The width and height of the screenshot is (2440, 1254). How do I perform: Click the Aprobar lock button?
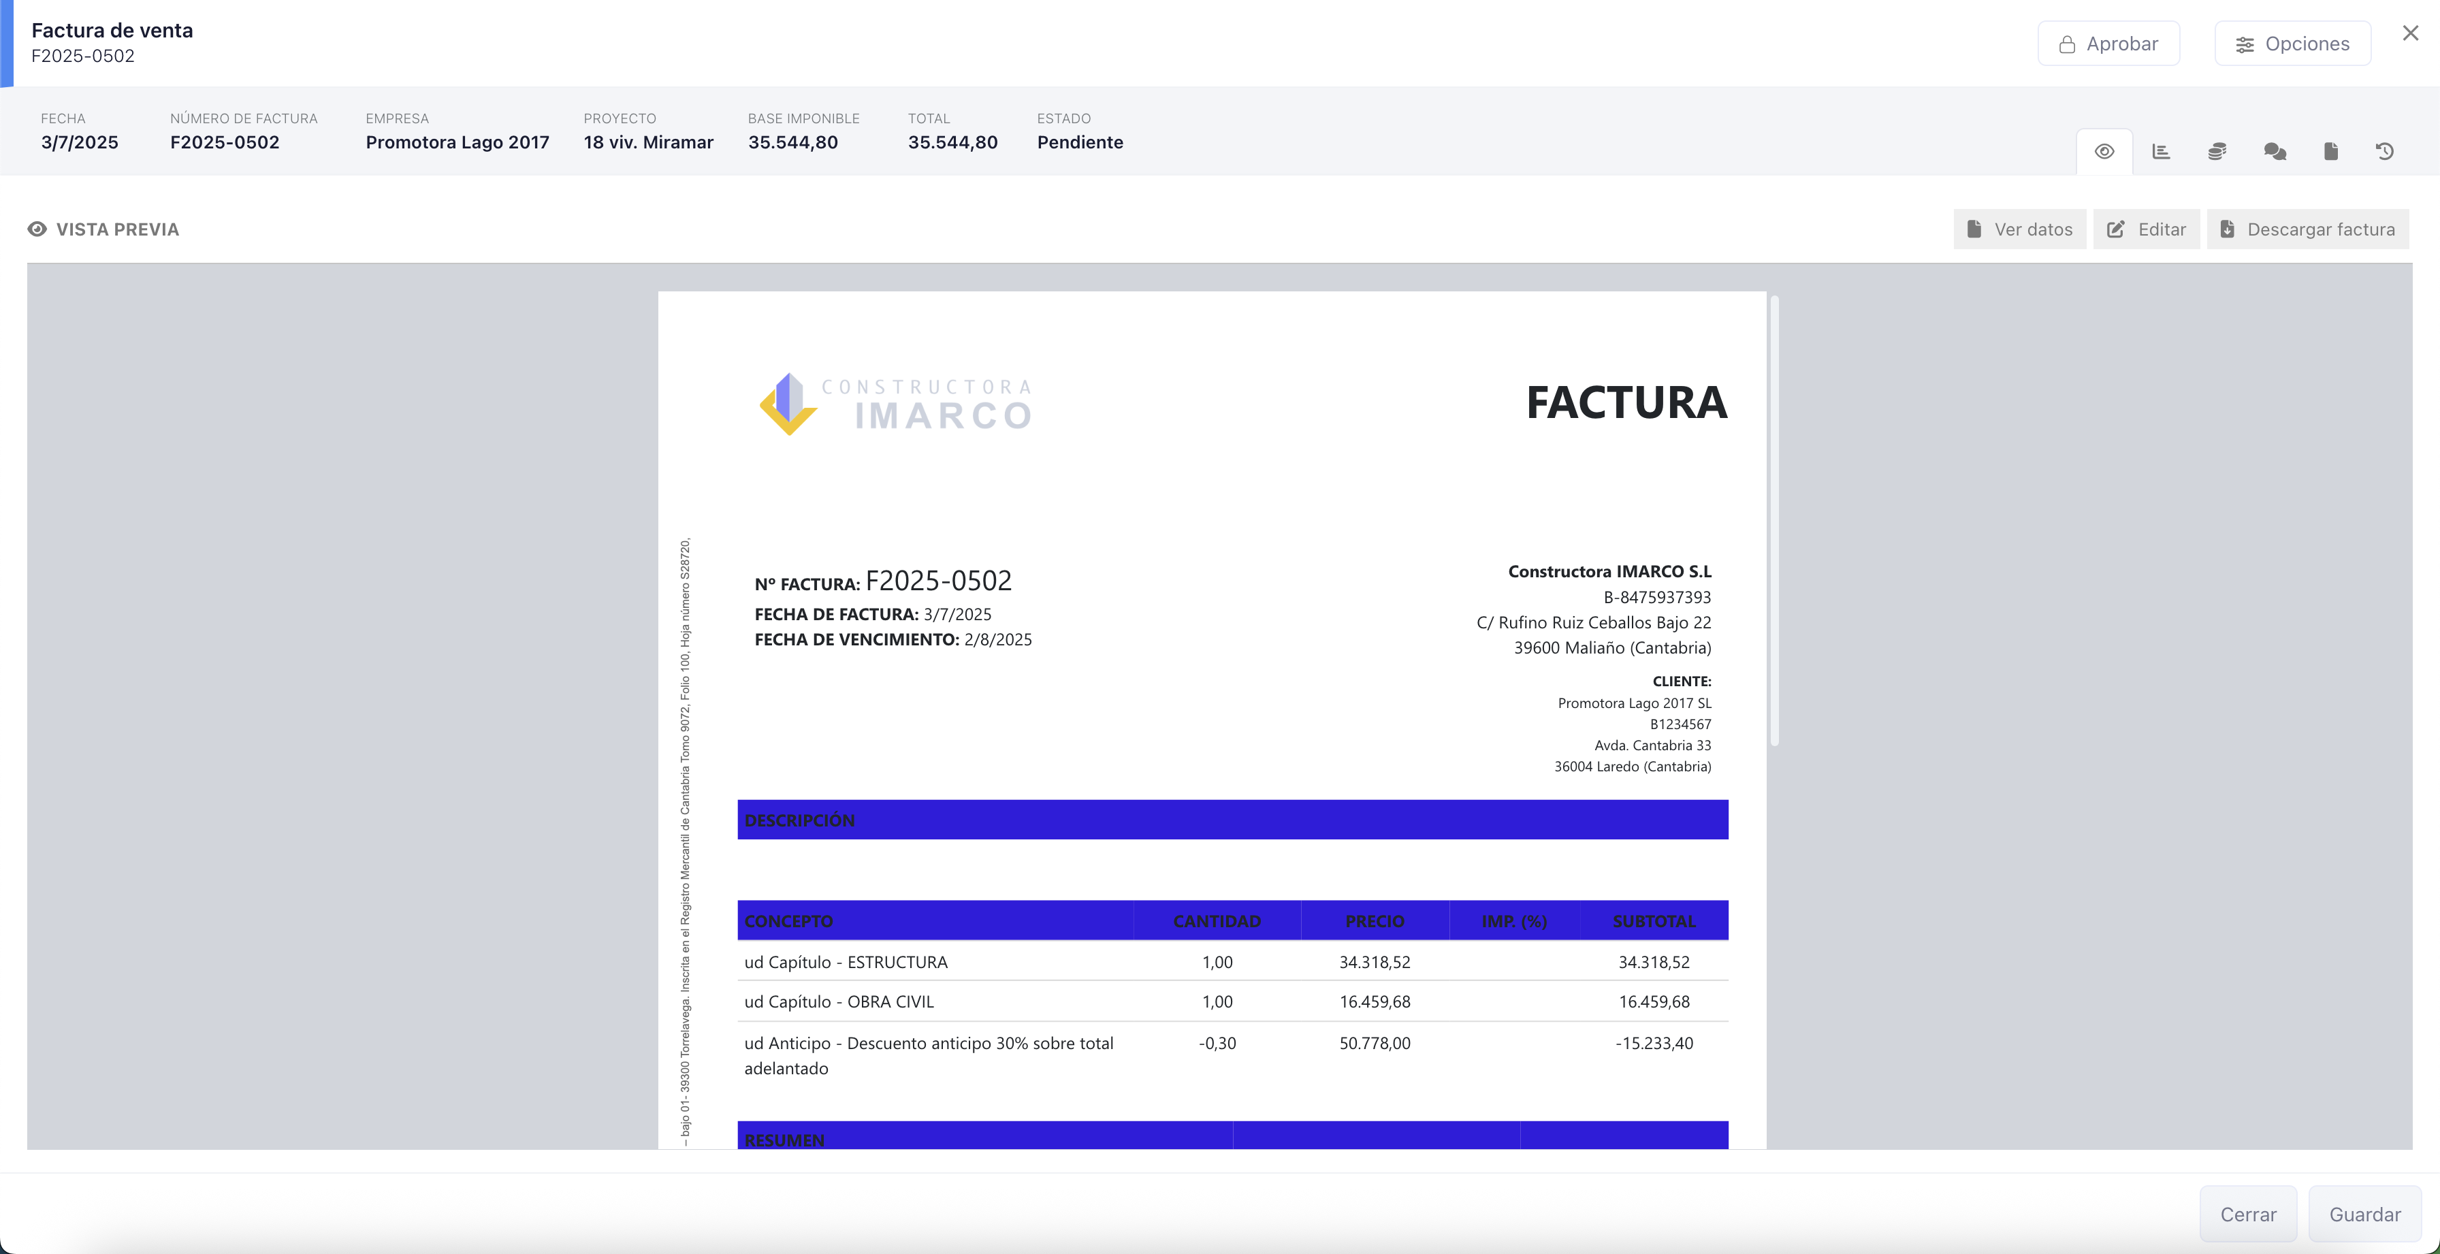2108,44
